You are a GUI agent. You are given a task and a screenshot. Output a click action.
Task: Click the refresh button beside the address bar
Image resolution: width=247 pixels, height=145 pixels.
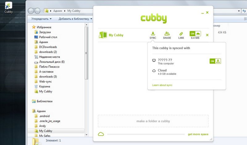[x=244, y=11]
